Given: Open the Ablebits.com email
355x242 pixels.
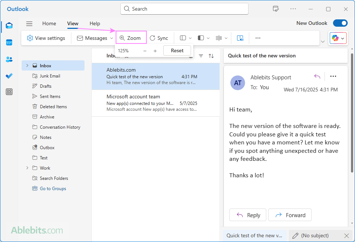Looking at the screenshot, I should (x=156, y=76).
